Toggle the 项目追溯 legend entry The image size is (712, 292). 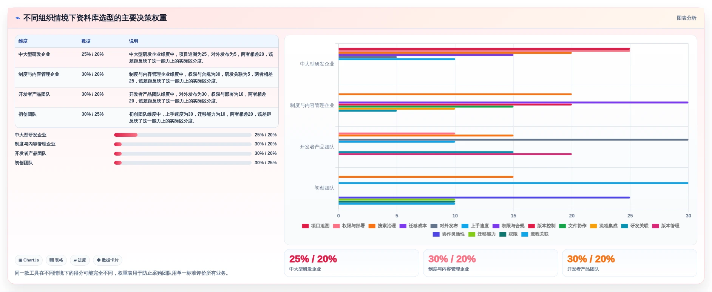click(315, 226)
